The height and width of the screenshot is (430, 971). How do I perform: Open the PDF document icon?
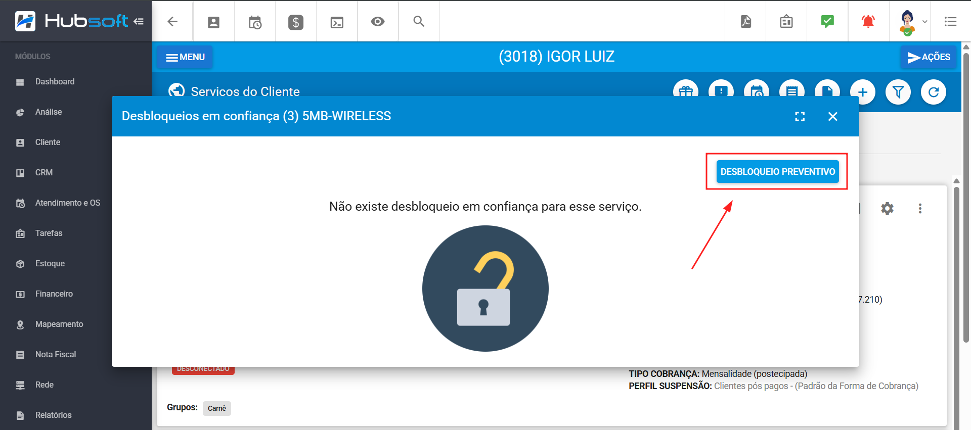click(x=746, y=21)
